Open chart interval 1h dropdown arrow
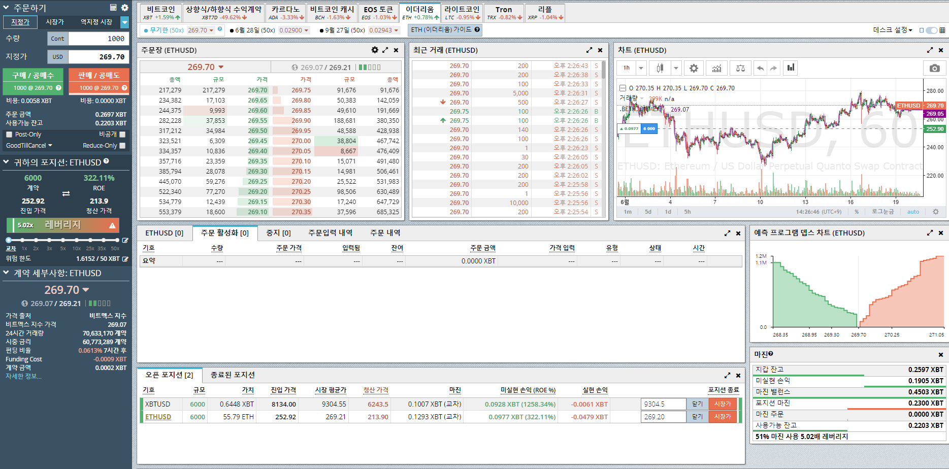The height and width of the screenshot is (469, 949). click(641, 68)
